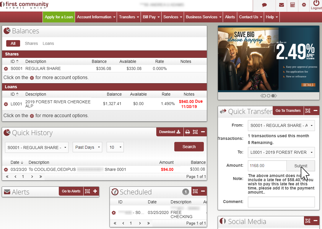
Task: Click Go to Alerts button
Action: (71, 191)
